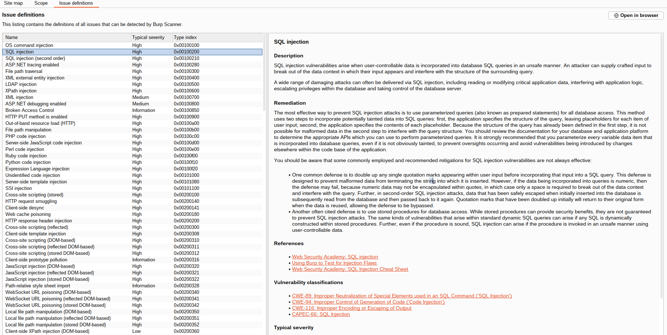The image size is (667, 335).
Task: Select the LDAP injection row
Action: tap(132, 84)
